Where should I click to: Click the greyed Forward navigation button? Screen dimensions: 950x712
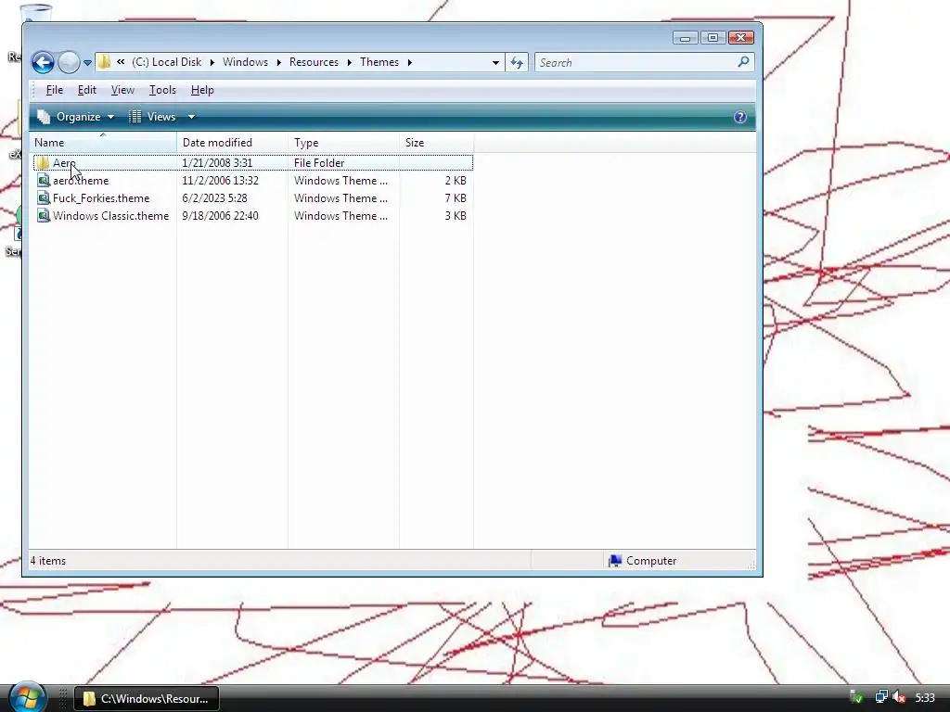(69, 62)
